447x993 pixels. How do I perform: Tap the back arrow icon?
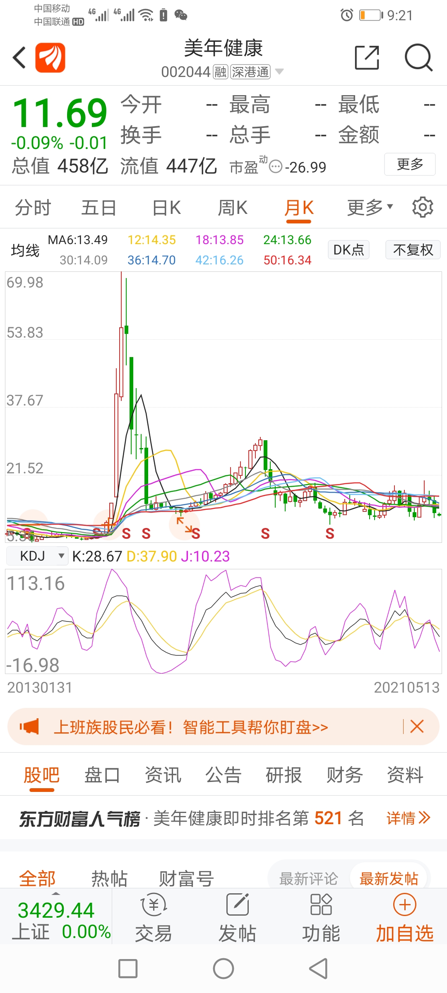tap(19, 58)
